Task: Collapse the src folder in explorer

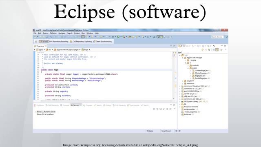Action: [180, 55]
